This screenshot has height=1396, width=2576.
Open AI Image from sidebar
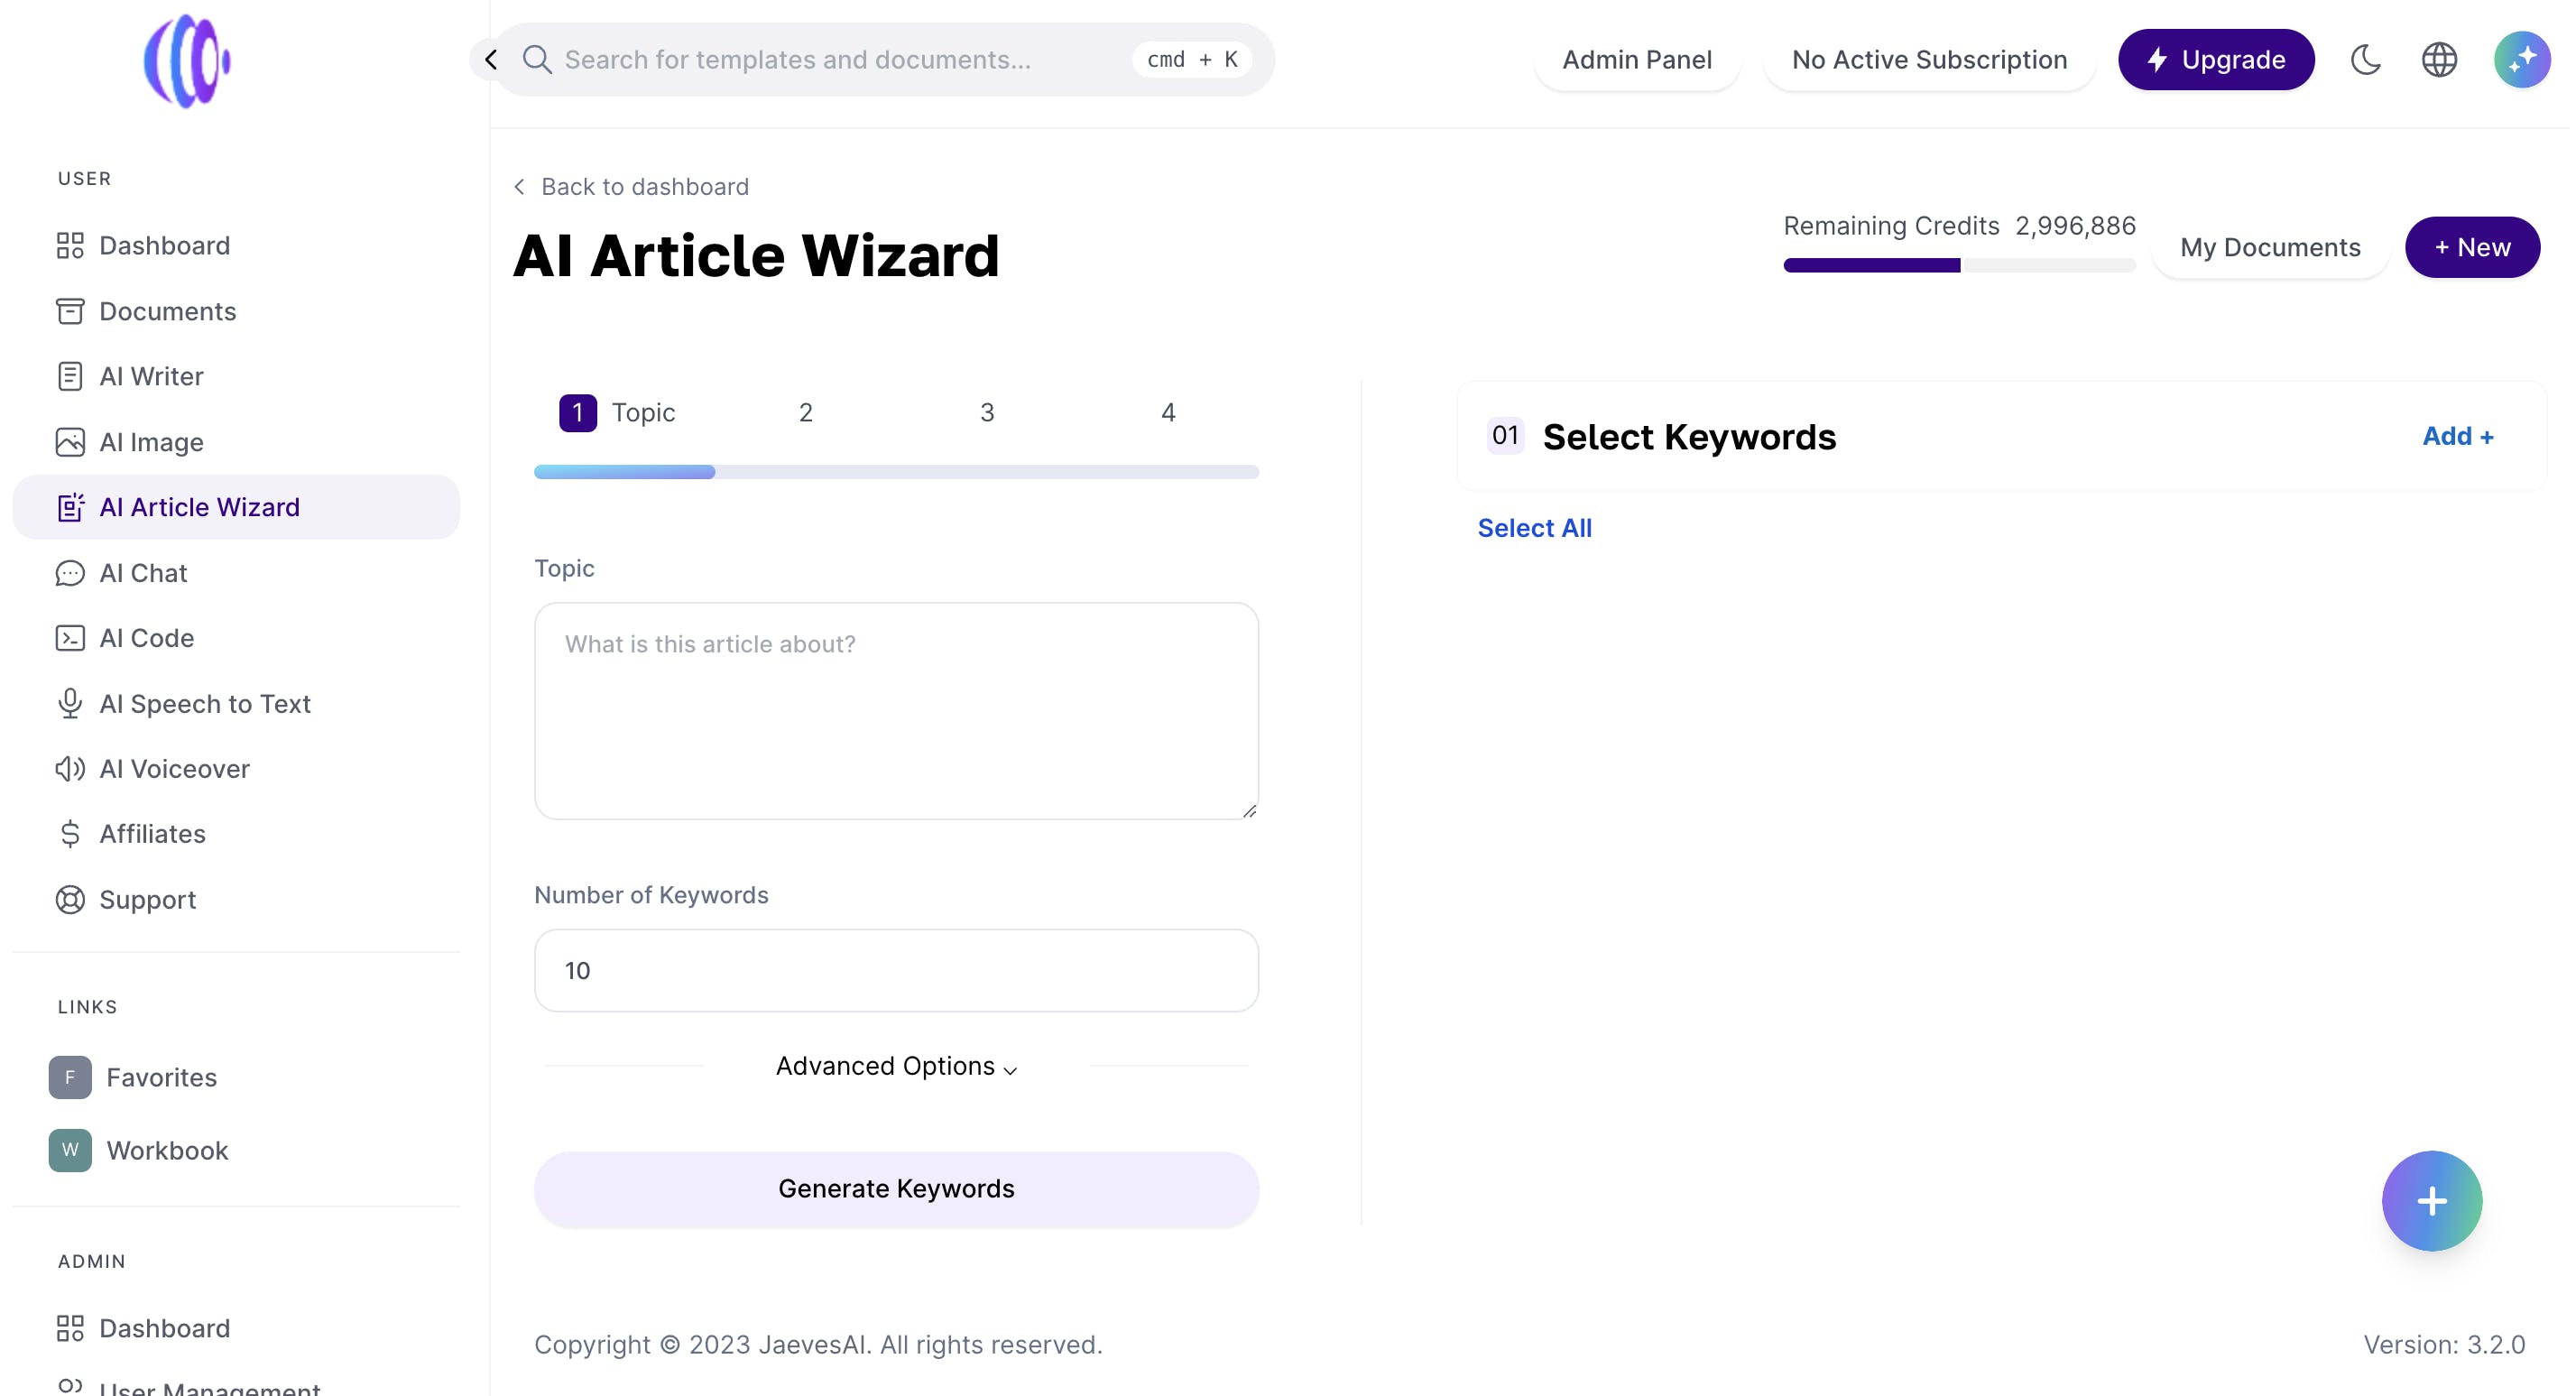(x=151, y=442)
